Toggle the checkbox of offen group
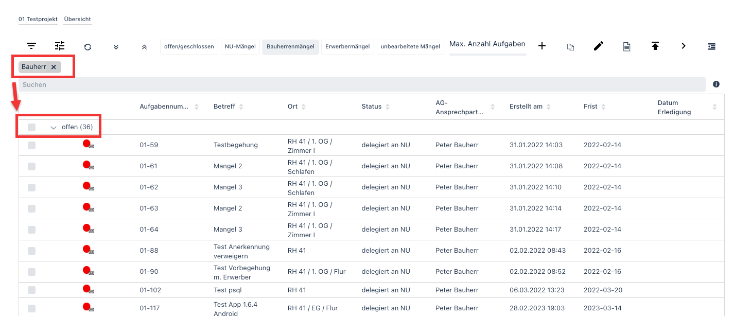 pyautogui.click(x=32, y=127)
